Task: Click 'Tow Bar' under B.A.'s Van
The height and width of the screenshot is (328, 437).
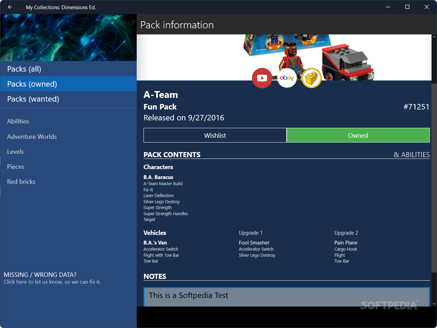Action: point(151,261)
